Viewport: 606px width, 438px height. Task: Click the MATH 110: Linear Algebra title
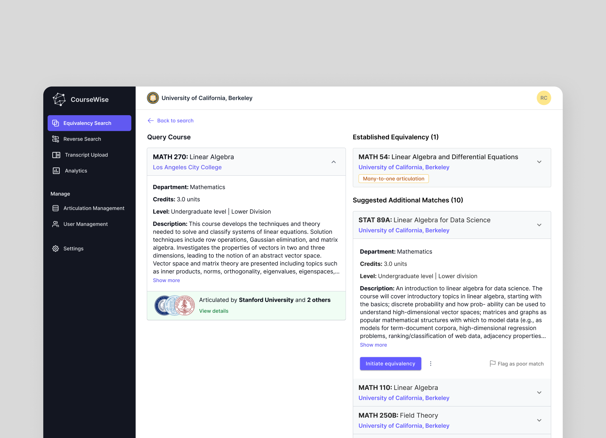[x=398, y=388]
